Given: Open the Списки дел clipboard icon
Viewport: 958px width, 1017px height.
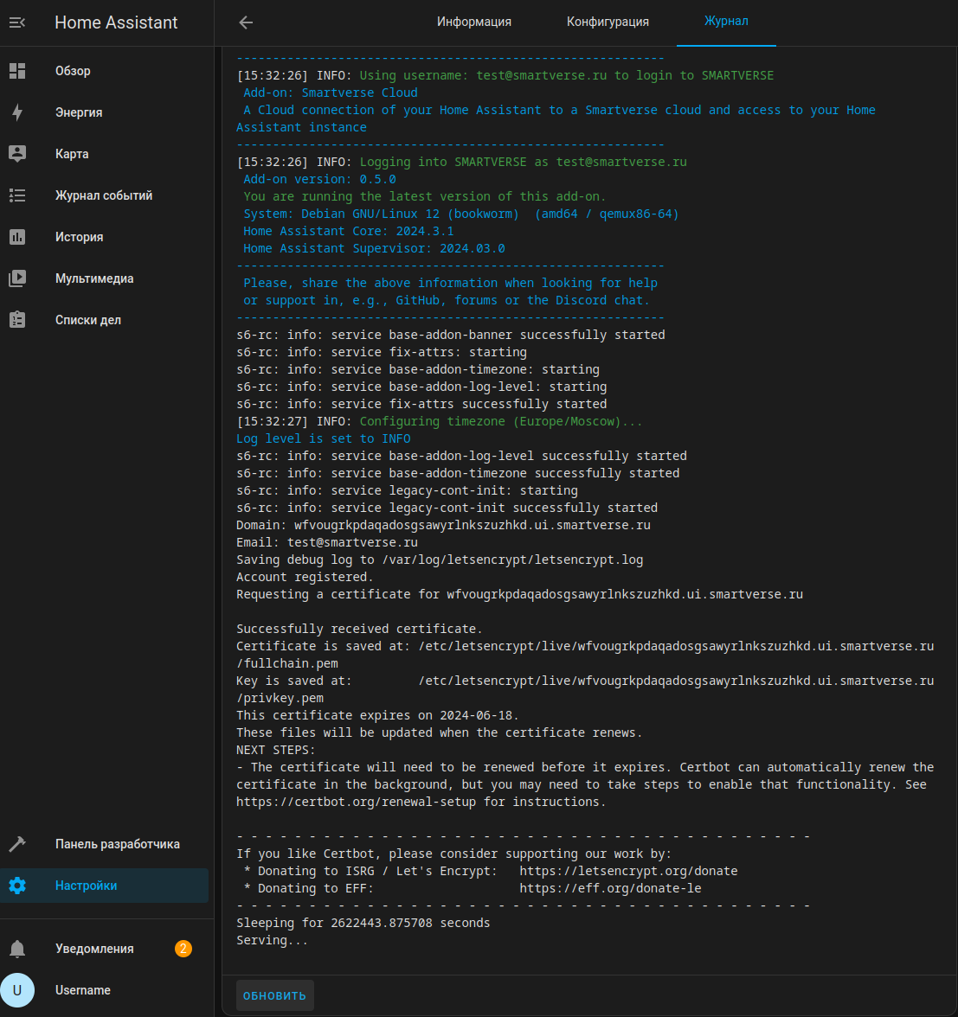Looking at the screenshot, I should click(17, 320).
